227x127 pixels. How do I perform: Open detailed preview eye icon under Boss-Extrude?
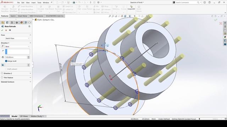tap(10, 30)
